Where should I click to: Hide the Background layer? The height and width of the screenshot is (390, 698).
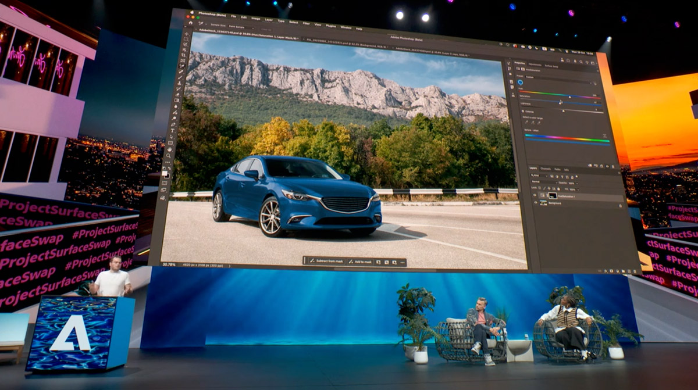pyautogui.click(x=536, y=202)
